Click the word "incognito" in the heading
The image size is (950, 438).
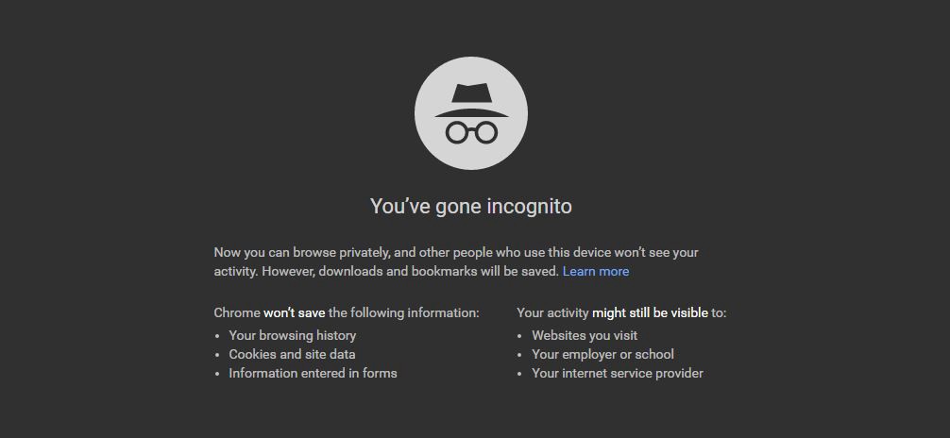tap(529, 206)
